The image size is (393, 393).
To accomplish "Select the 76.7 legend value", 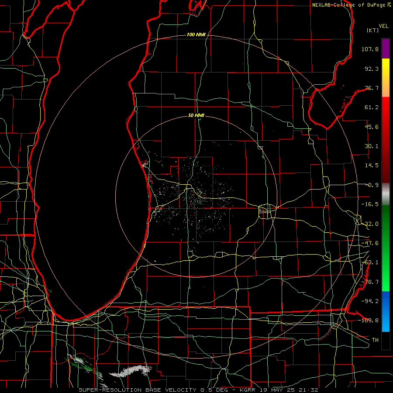I will coord(372,88).
